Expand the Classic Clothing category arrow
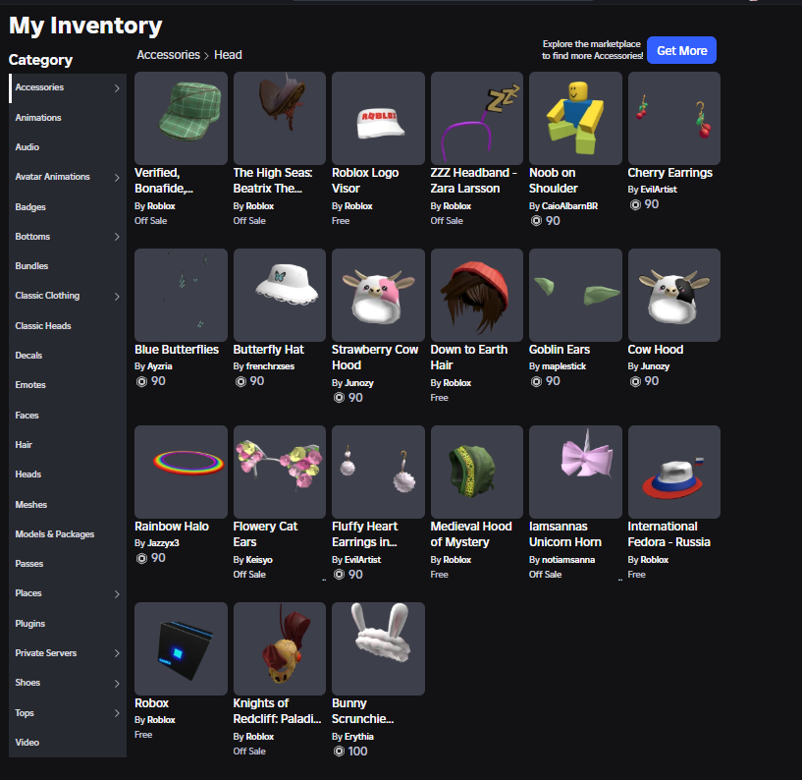 (x=117, y=297)
